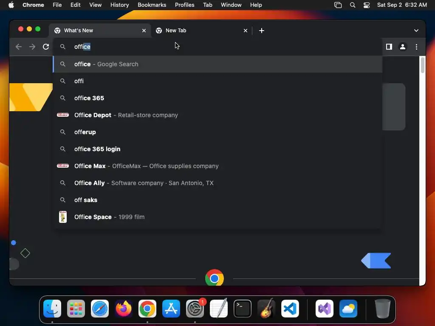This screenshot has height=326, width=435.
Task: Click the page's vertical scrollbar
Action: [423, 65]
